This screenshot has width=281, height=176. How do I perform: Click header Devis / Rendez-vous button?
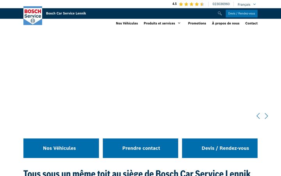[242, 13]
